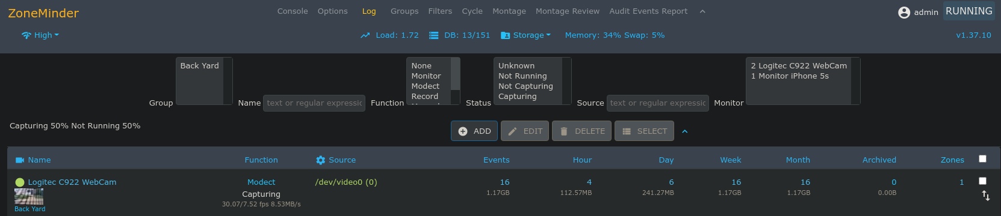
Task: Click the admin user avatar icon
Action: click(903, 13)
